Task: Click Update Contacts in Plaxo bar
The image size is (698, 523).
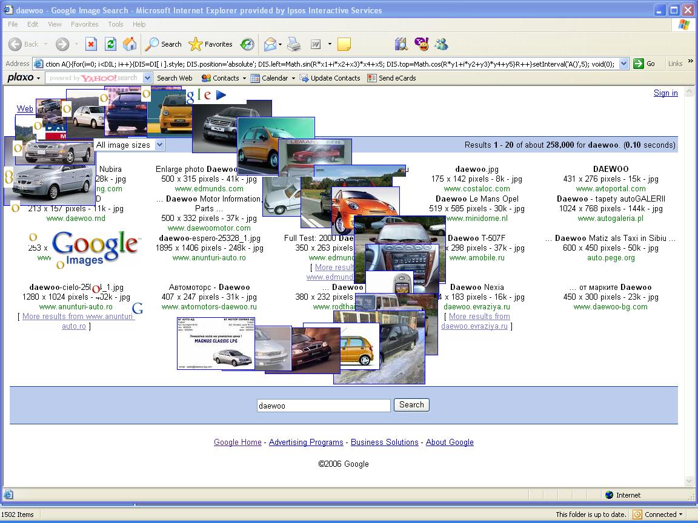Action: tap(330, 78)
